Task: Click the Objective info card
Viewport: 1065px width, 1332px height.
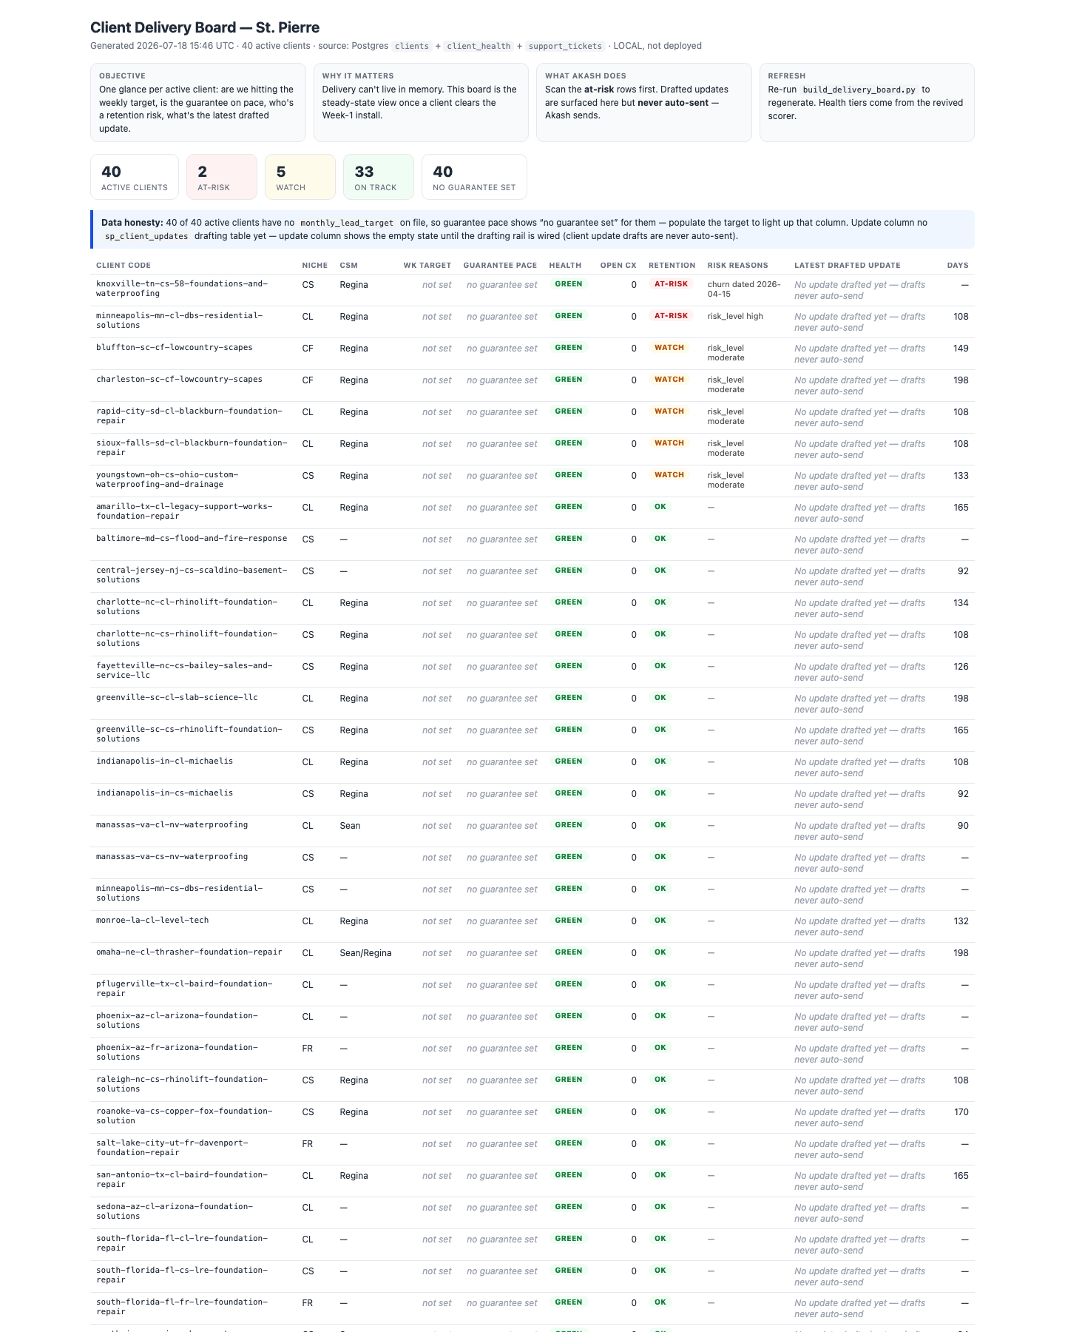Action: [198, 102]
